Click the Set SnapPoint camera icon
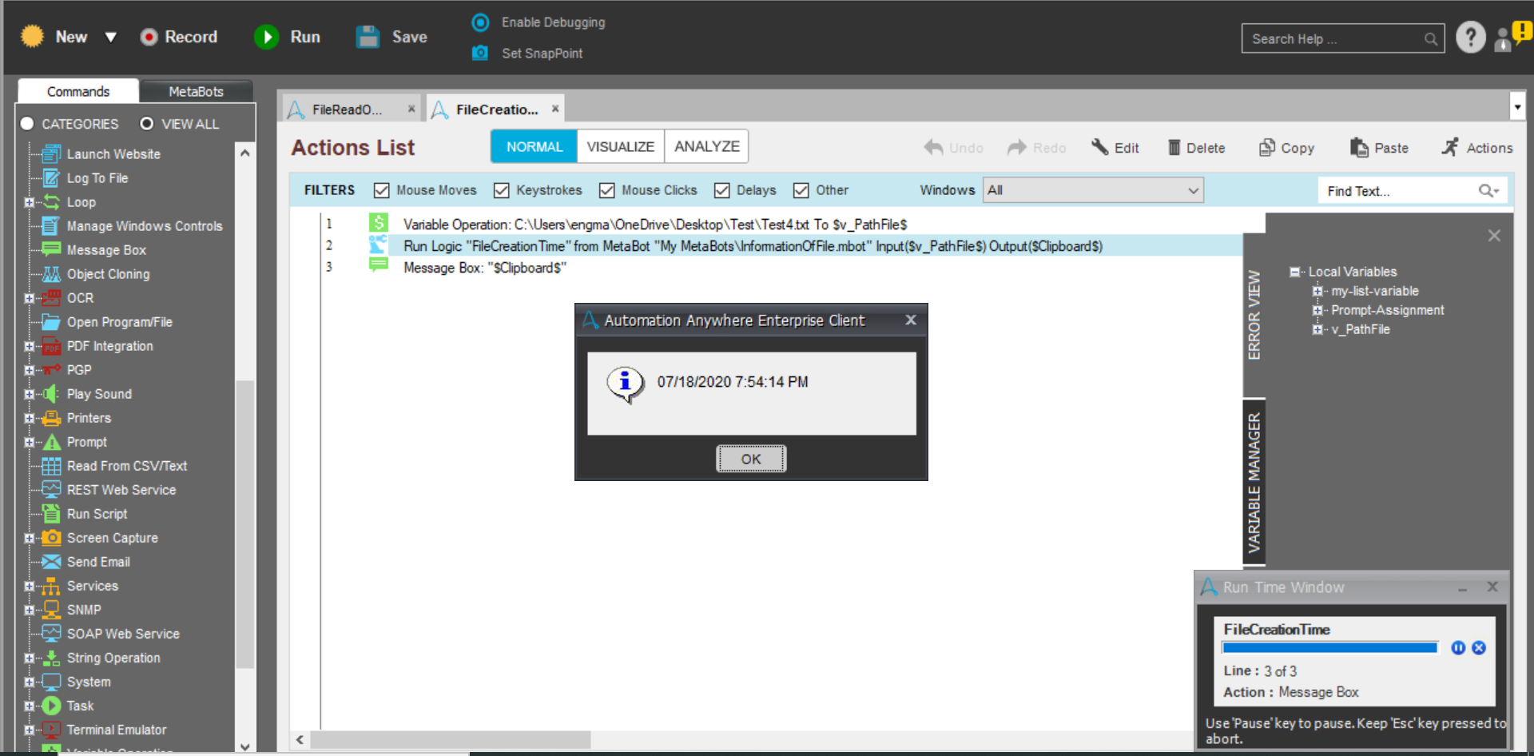 (x=480, y=53)
